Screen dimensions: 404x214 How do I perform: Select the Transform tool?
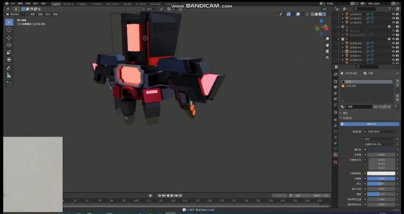point(9,60)
